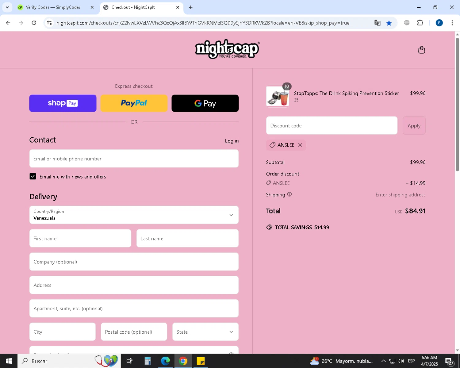Screen dimensions: 460x368
Task: Open the clock showing 6:56 AM
Action: tap(429, 361)
